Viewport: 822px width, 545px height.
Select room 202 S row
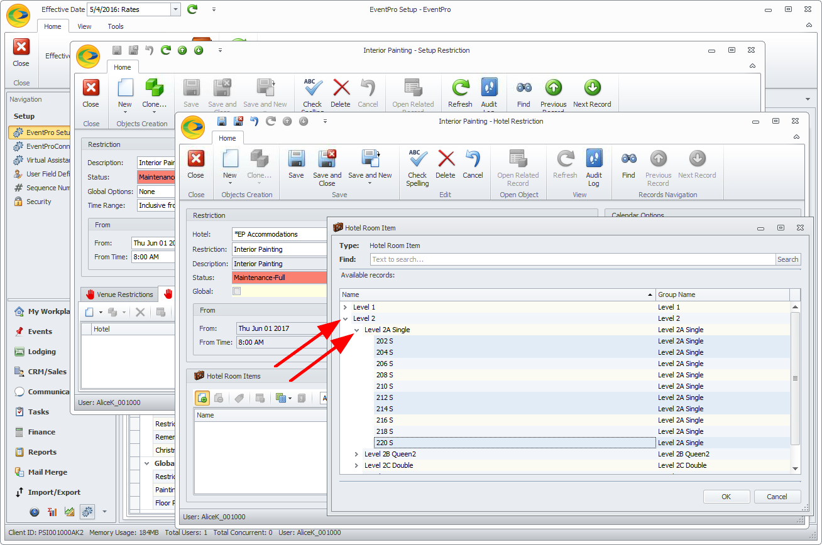[565, 341]
